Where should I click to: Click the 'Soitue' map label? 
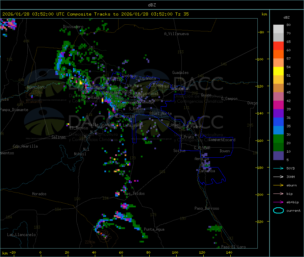[x=179, y=151]
